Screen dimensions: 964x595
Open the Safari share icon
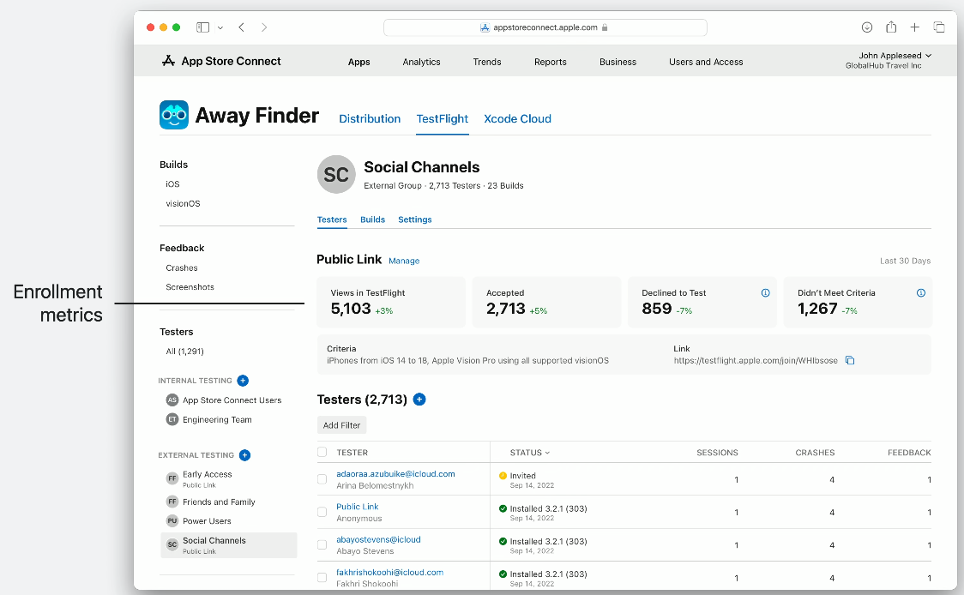[x=891, y=27]
